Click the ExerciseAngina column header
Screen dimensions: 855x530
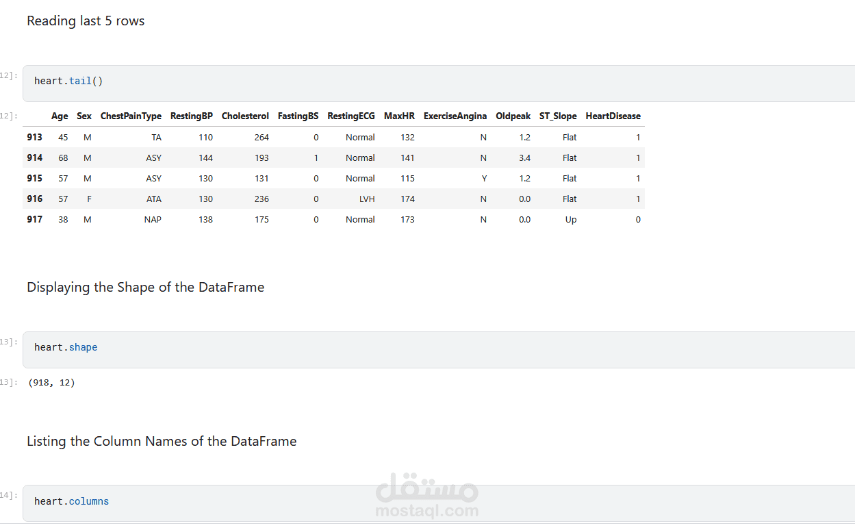(x=455, y=116)
